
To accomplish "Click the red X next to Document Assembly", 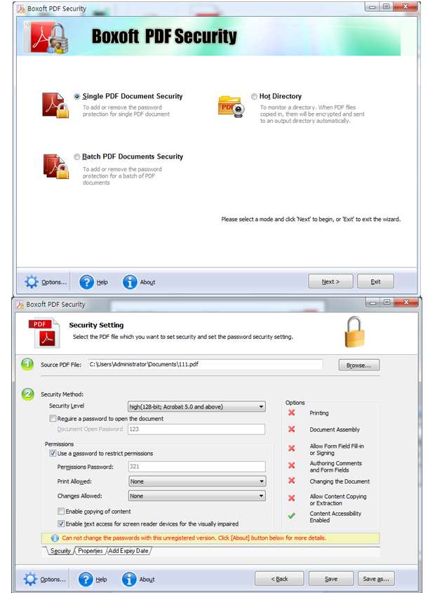I will tap(292, 429).
